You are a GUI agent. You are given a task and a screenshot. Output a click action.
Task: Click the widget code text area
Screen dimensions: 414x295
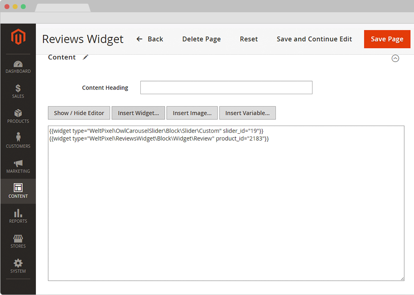[x=226, y=204]
